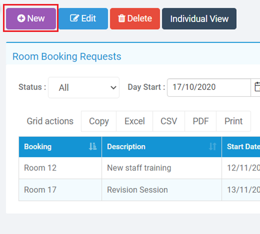Click the trash icon on Delete button
The image size is (260, 234).
pos(121,18)
